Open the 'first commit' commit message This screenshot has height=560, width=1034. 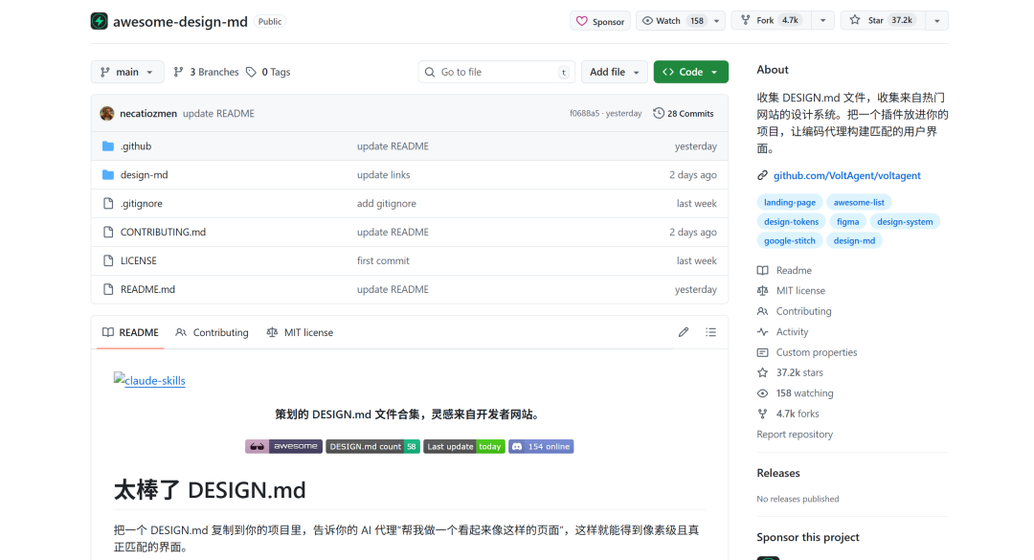(383, 260)
